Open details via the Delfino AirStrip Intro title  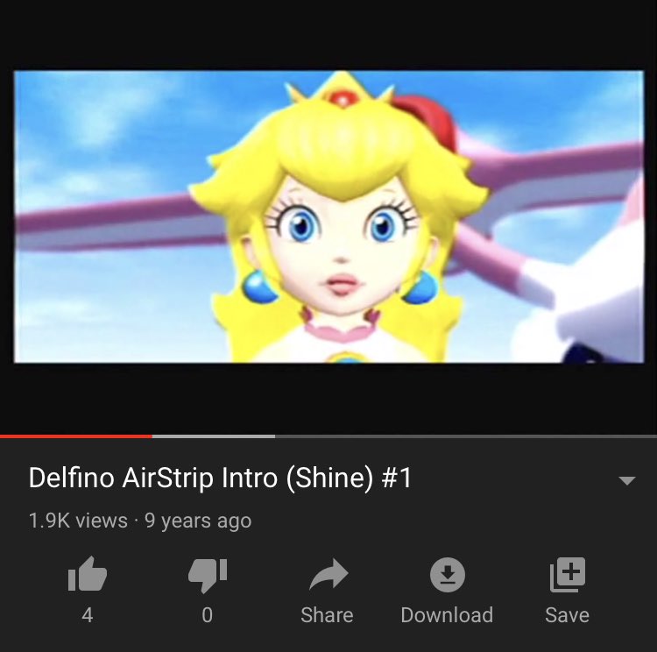click(x=221, y=478)
